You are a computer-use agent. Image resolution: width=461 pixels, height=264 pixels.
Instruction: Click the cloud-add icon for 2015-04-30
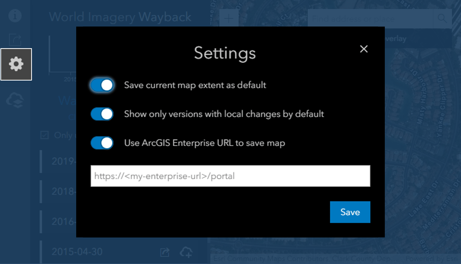[x=186, y=252]
